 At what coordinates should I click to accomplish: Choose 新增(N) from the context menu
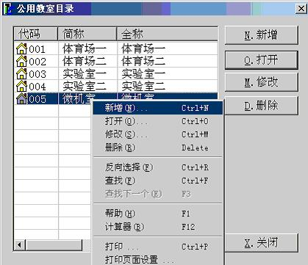pyautogui.click(x=157, y=108)
